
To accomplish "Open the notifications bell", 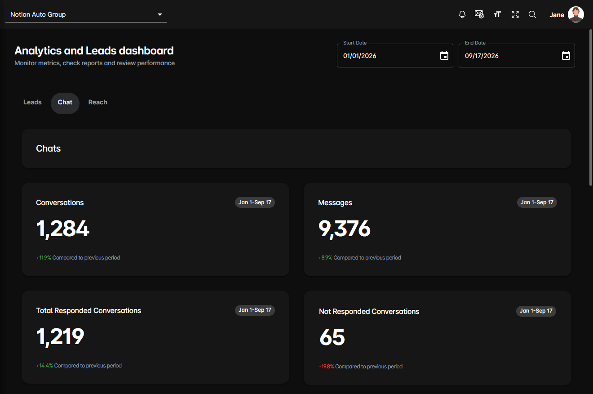I will coord(462,14).
